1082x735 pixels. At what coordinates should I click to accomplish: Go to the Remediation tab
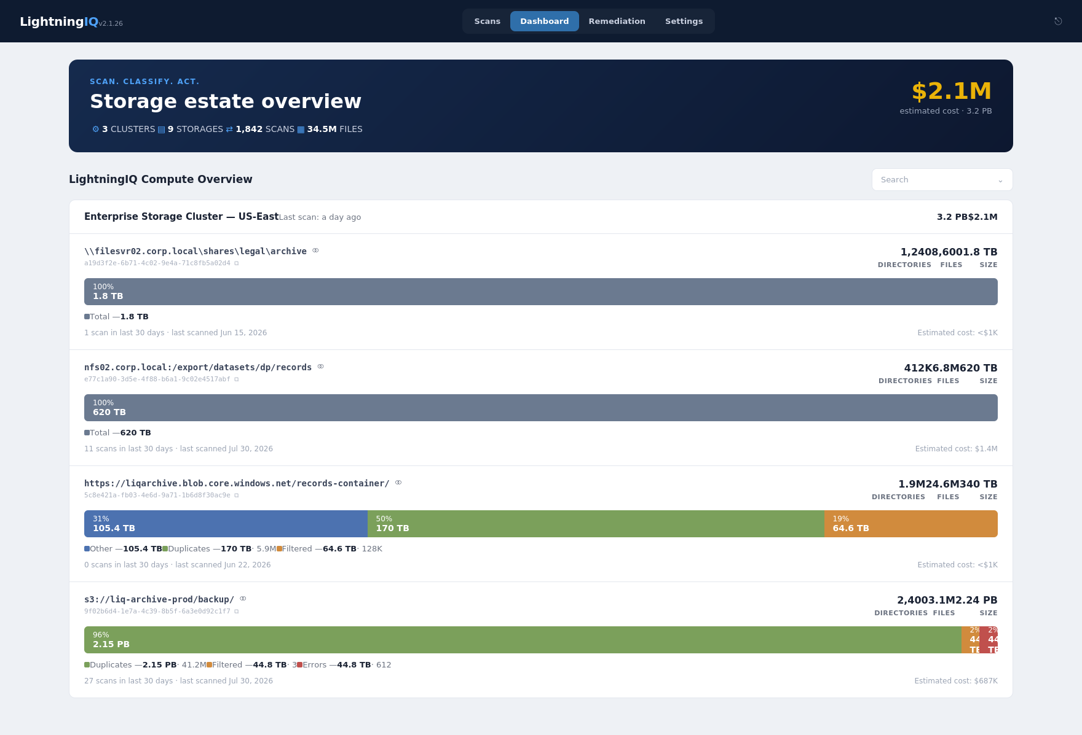(x=617, y=21)
